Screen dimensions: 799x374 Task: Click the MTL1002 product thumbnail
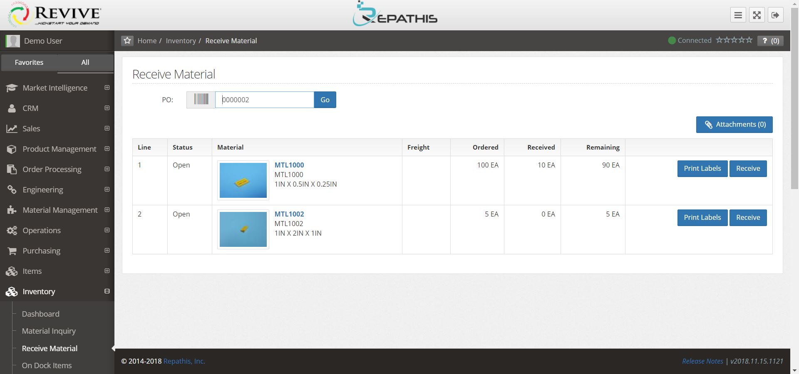point(243,229)
